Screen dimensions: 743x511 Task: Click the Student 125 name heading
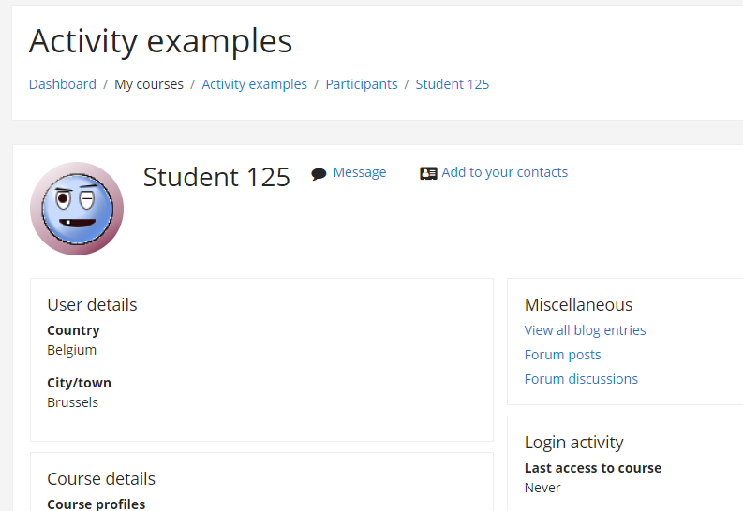point(216,178)
